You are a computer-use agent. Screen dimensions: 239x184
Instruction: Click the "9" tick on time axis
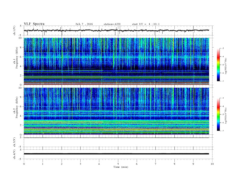[x=193, y=164]
